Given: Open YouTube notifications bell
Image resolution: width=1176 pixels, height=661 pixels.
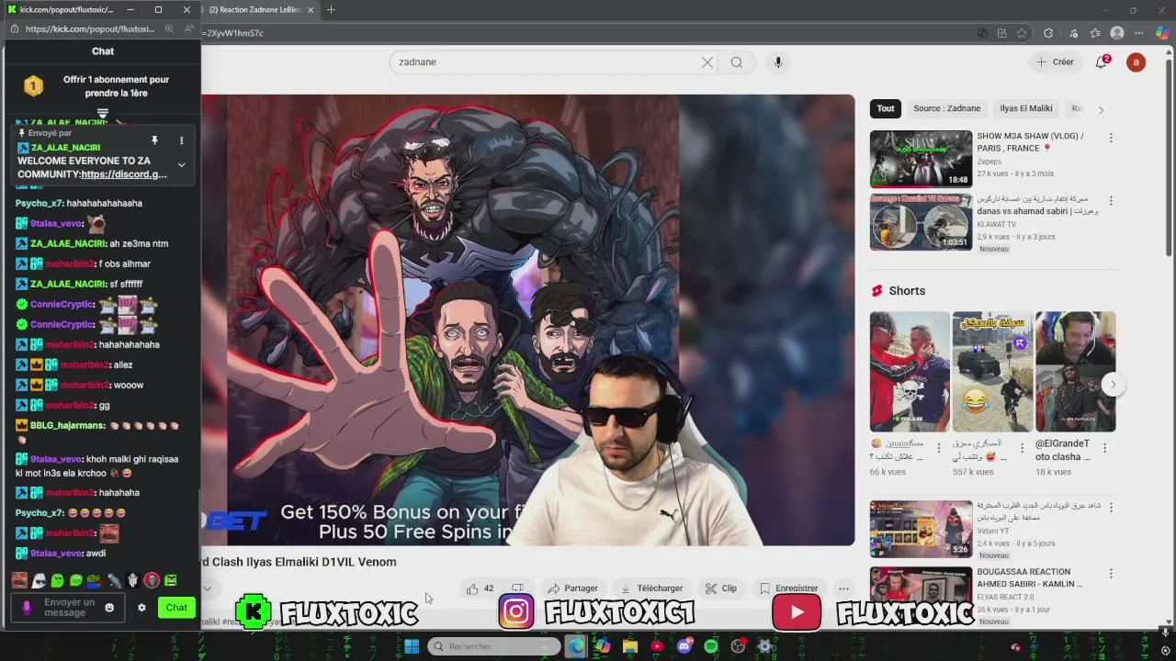Looking at the screenshot, I should [1101, 62].
